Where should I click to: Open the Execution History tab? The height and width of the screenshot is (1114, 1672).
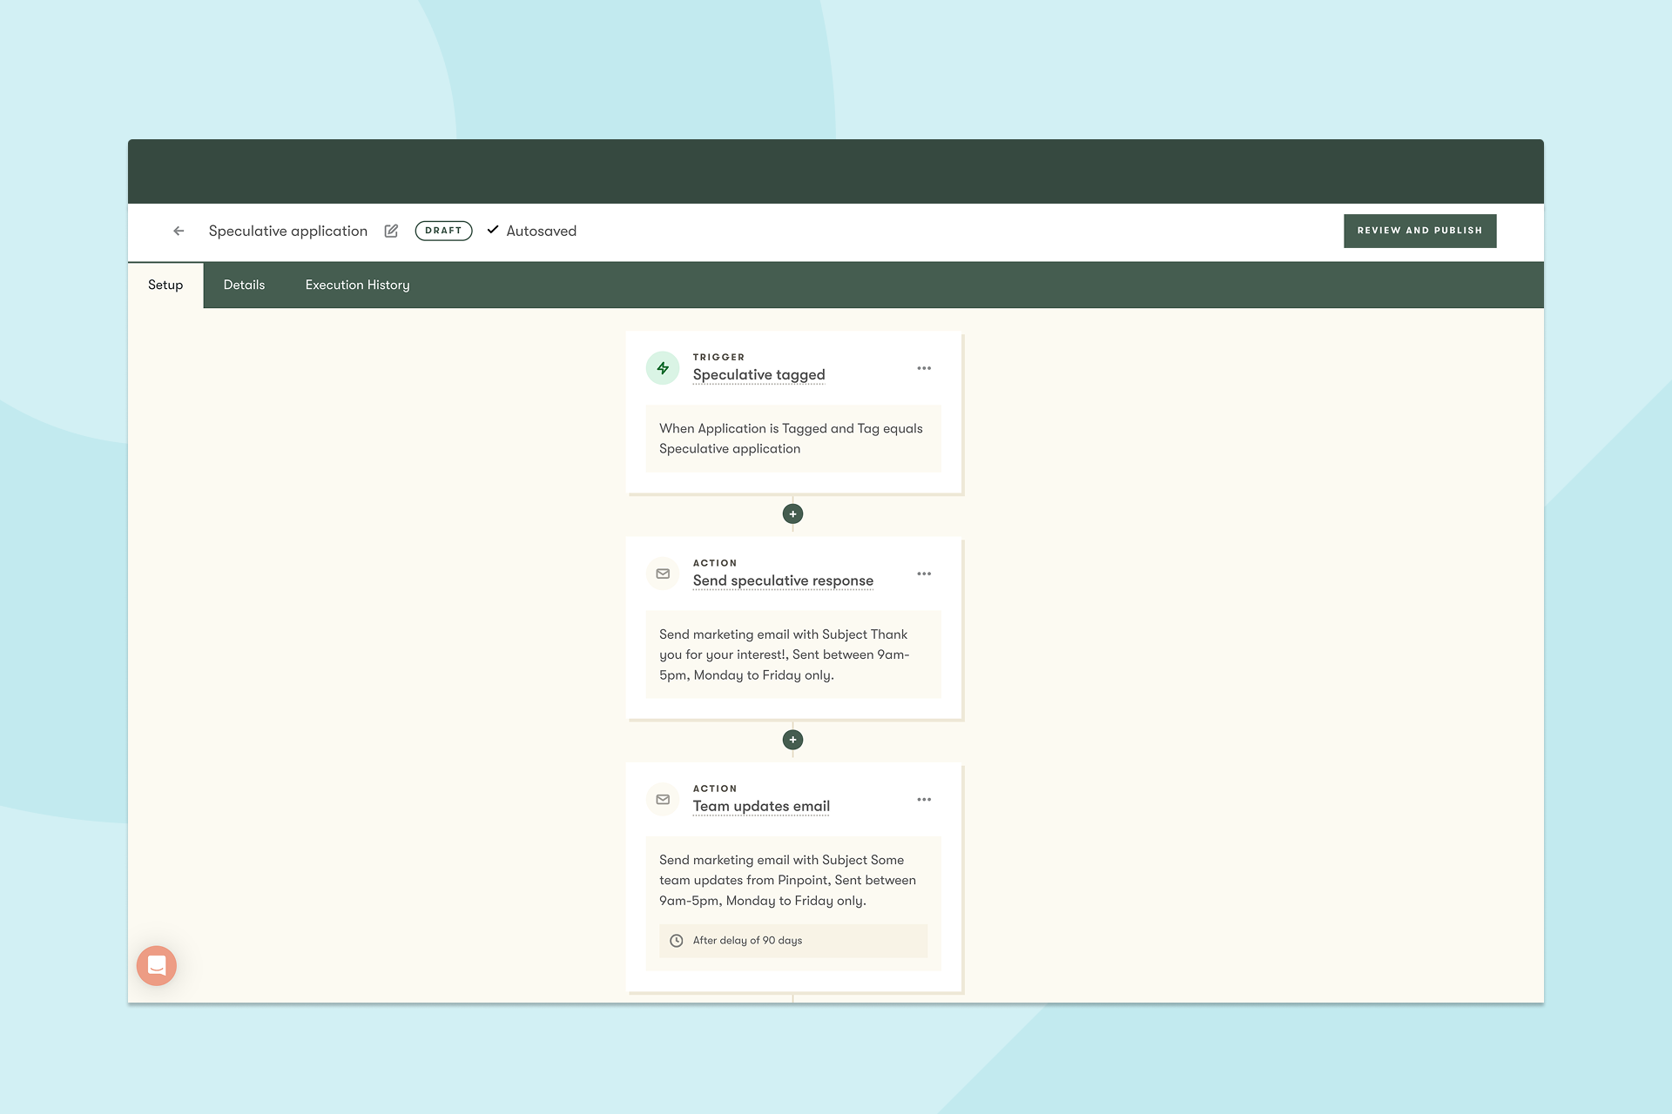(x=357, y=285)
